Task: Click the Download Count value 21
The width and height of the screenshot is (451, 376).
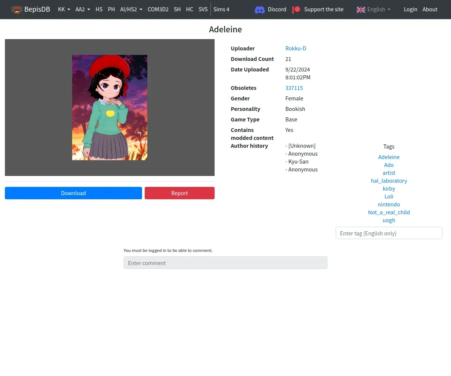Action: tap(288, 59)
